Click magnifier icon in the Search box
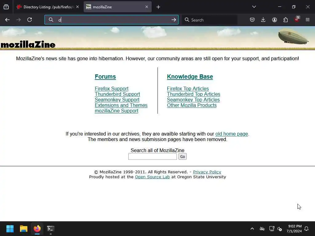Screen dimensions: 315x236 [x=187, y=20]
